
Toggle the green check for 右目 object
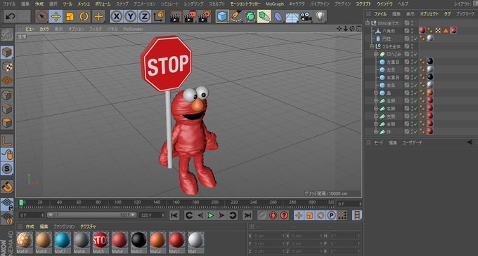tap(415, 85)
